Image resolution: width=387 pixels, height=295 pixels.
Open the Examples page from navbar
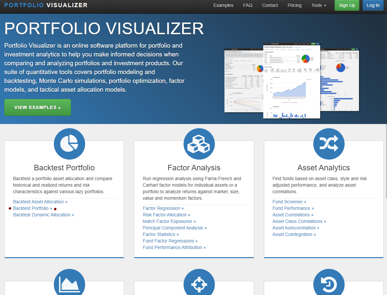[223, 5]
